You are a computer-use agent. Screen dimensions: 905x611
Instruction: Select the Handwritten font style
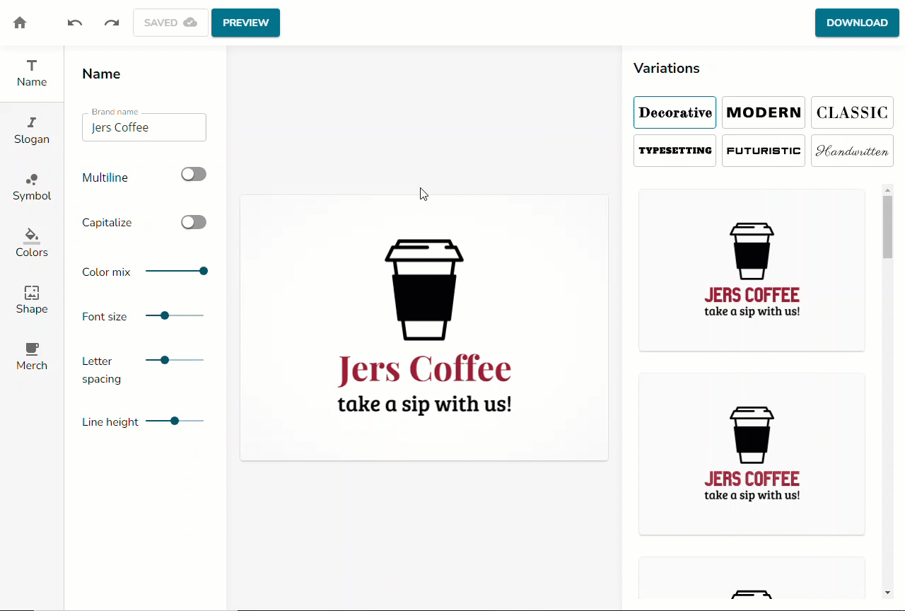point(852,151)
